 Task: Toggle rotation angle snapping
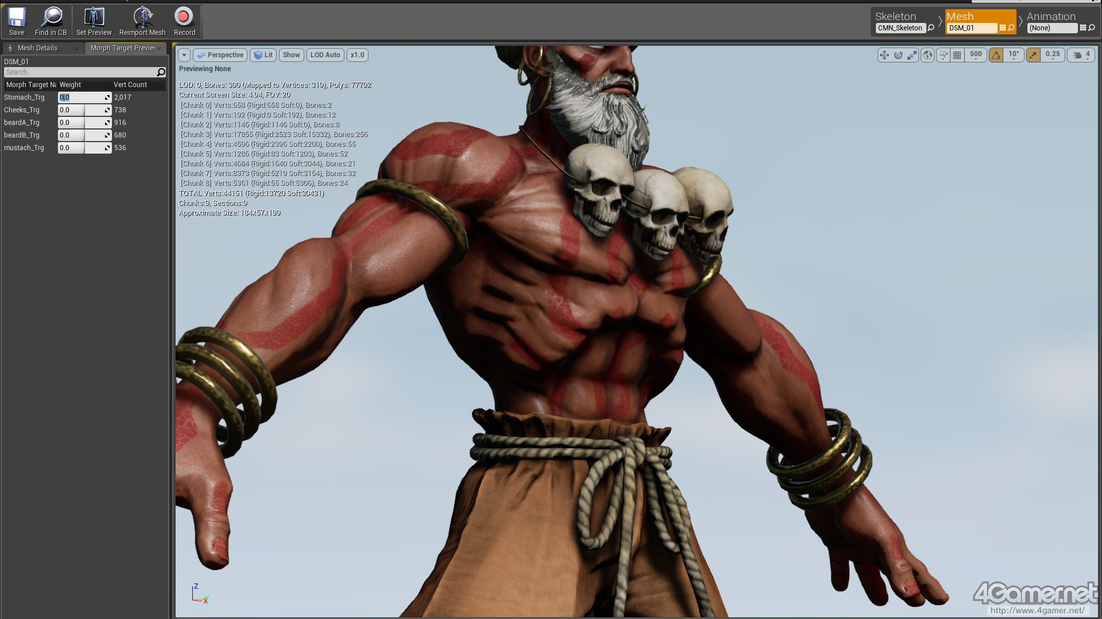point(996,55)
